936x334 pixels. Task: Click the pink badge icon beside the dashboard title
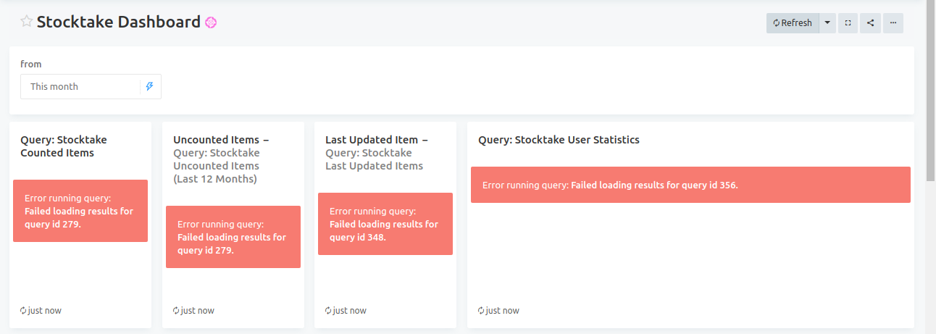[211, 22]
